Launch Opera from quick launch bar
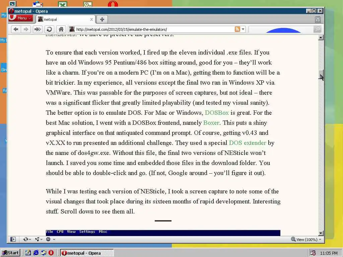Screen dimensions: 343x257 (51, 253)
